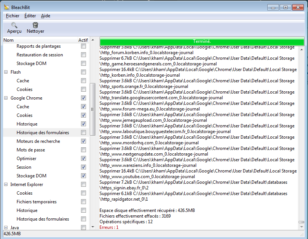Uncheck Google Chrome Cookies checkbox
The height and width of the screenshot is (239, 308).
[x=83, y=115]
